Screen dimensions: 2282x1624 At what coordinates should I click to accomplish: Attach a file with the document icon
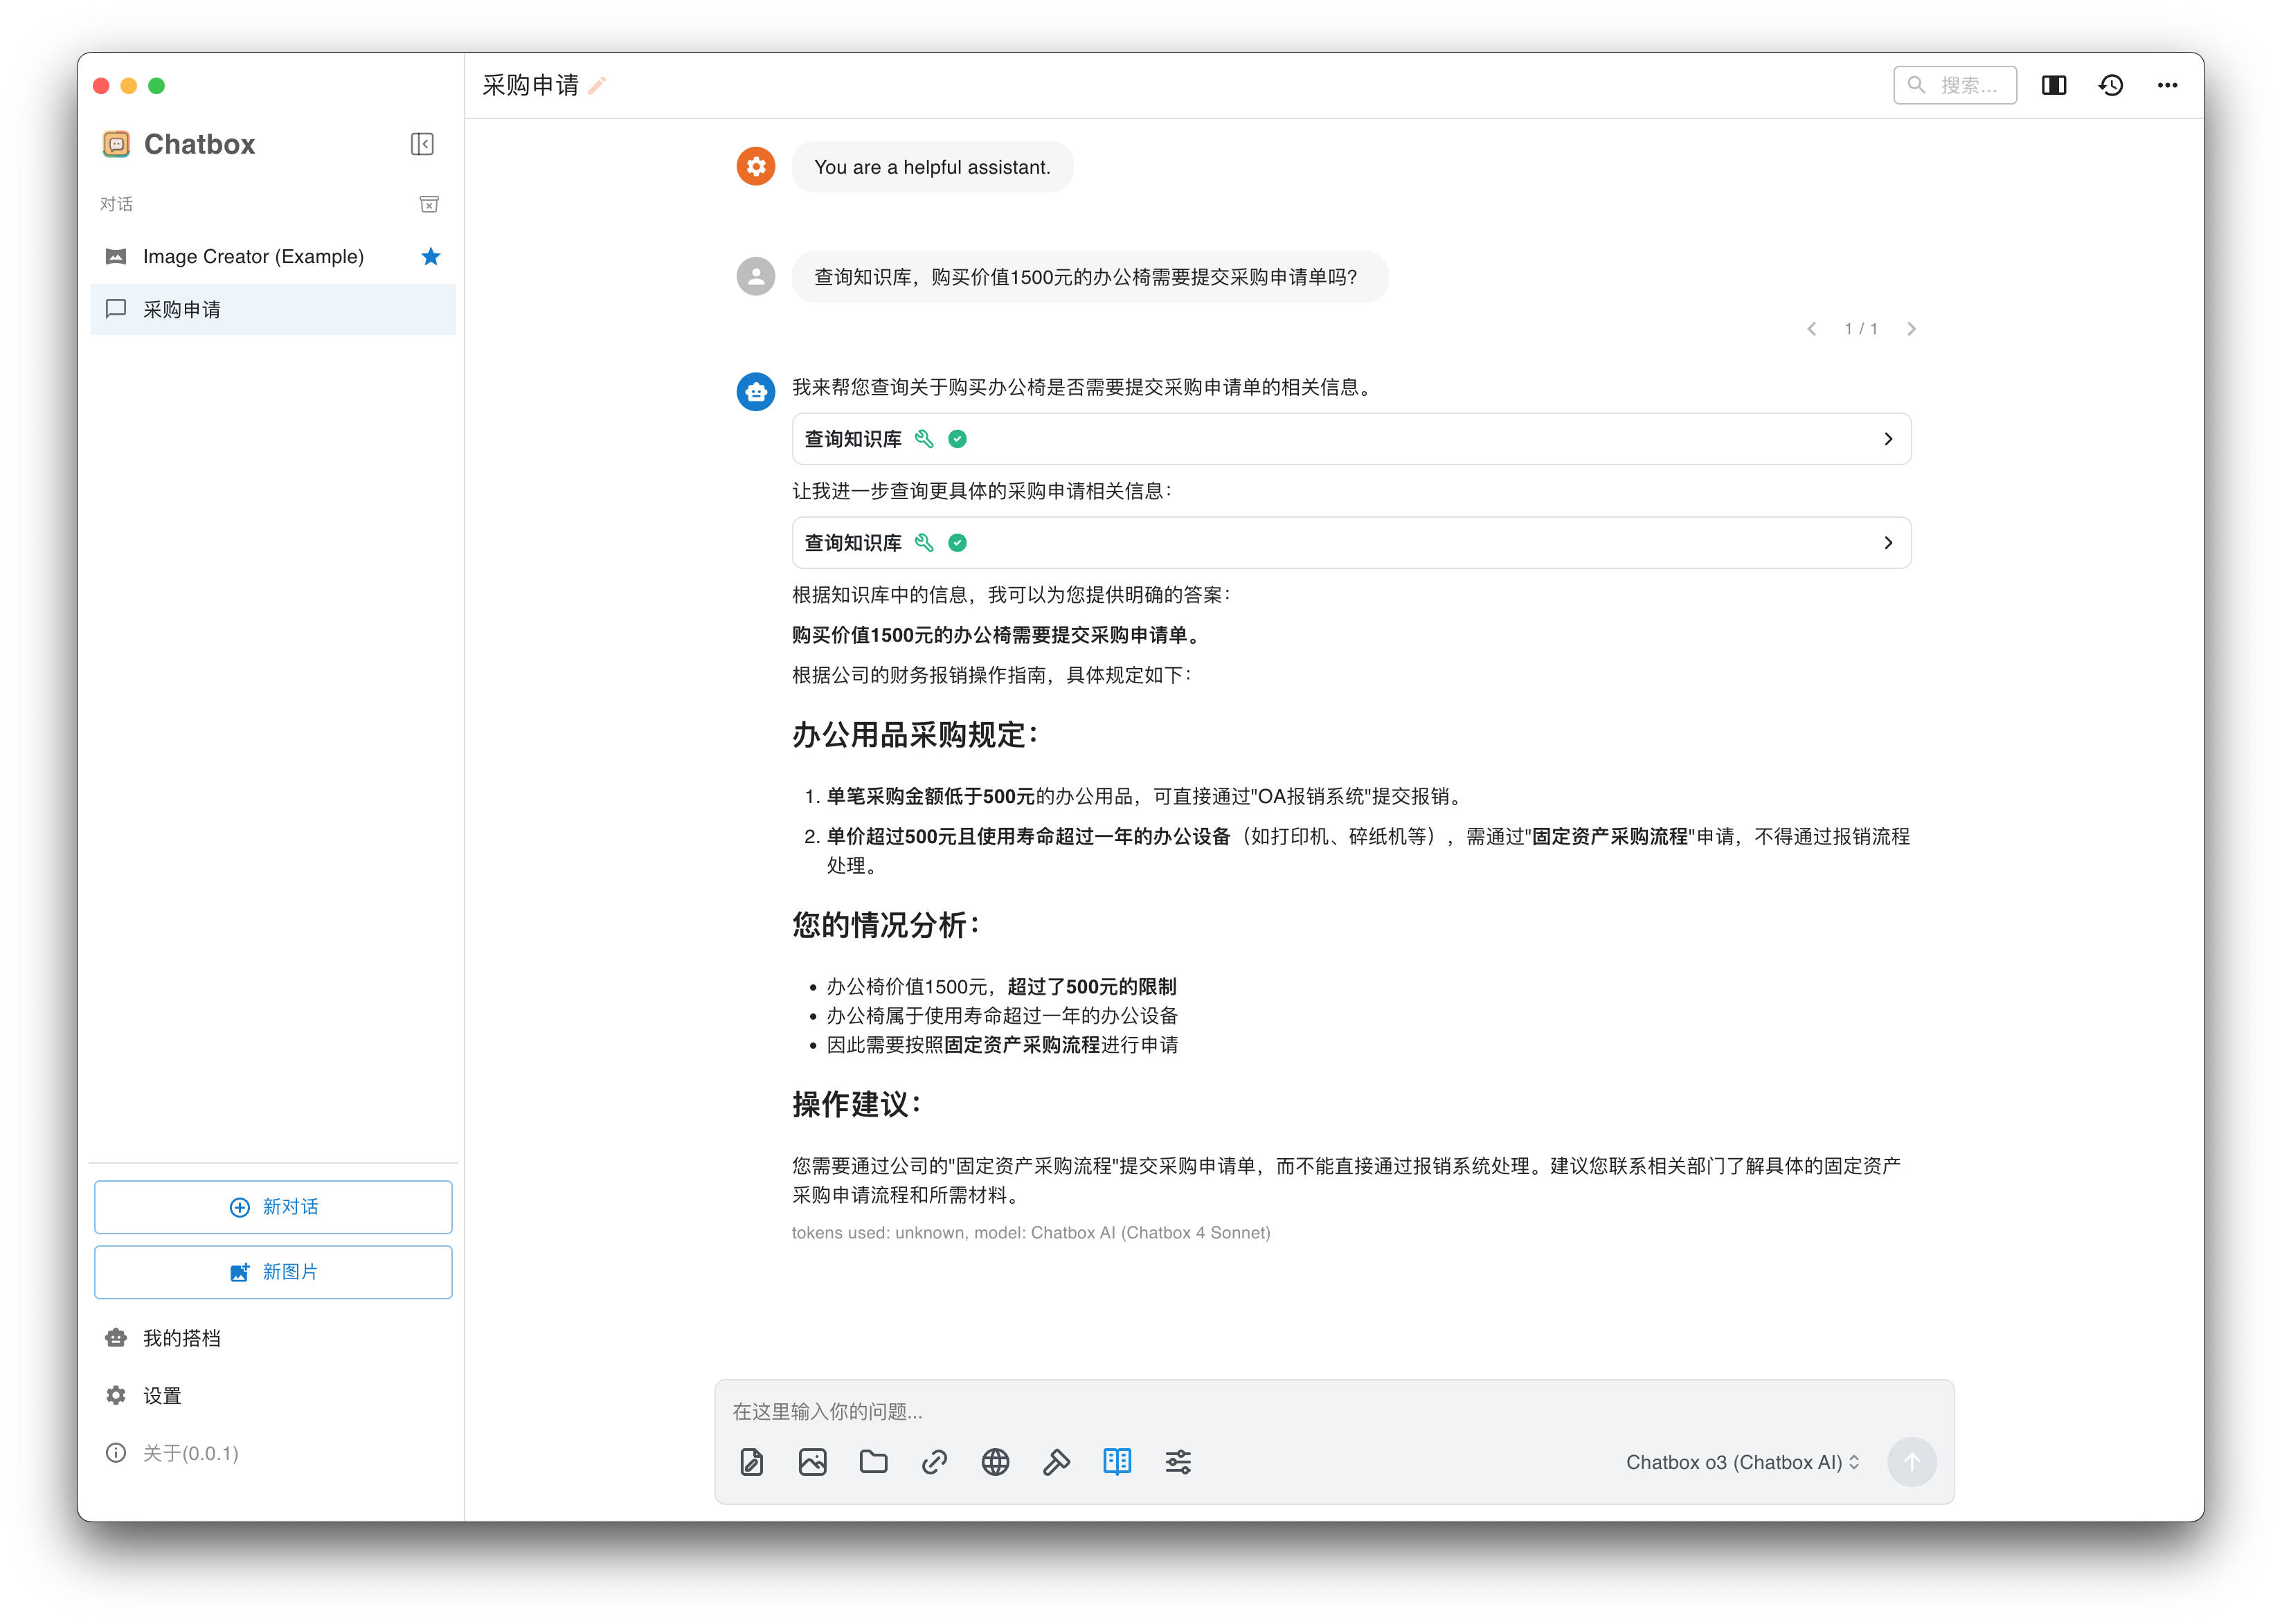pos(752,1462)
